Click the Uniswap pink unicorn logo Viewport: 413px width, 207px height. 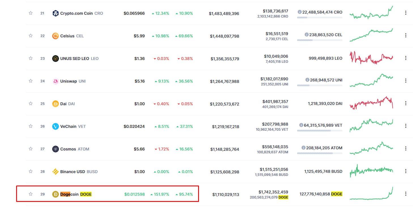click(56, 81)
